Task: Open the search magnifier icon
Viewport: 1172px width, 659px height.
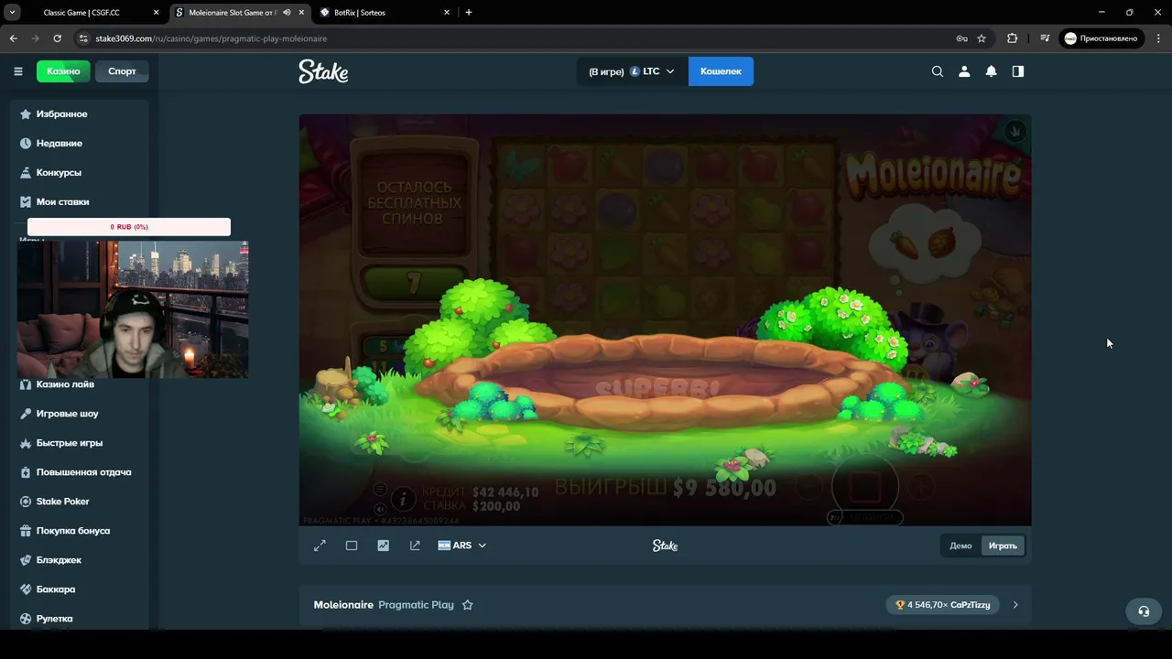Action: [x=938, y=71]
